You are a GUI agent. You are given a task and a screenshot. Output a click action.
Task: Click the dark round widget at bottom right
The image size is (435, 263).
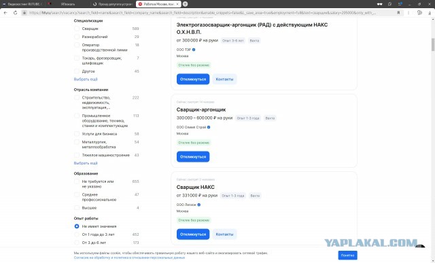coord(420,247)
